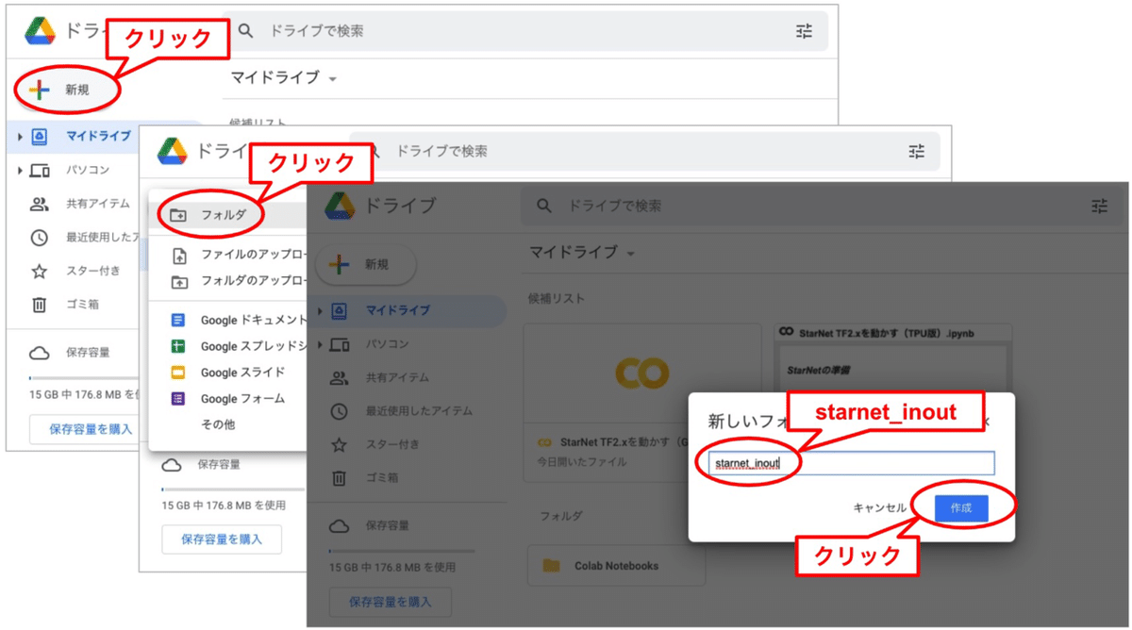Click the magnifier search icon in back-left window

246,31
